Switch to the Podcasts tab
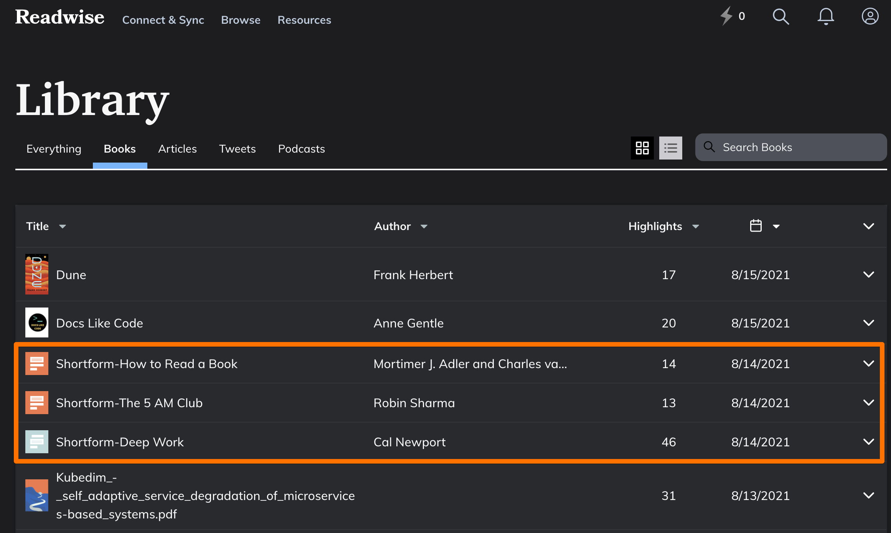The width and height of the screenshot is (891, 533). [x=301, y=149]
